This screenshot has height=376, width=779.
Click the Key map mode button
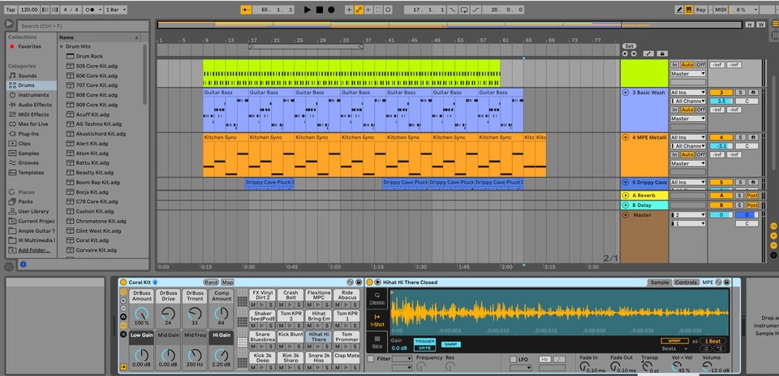(700, 10)
